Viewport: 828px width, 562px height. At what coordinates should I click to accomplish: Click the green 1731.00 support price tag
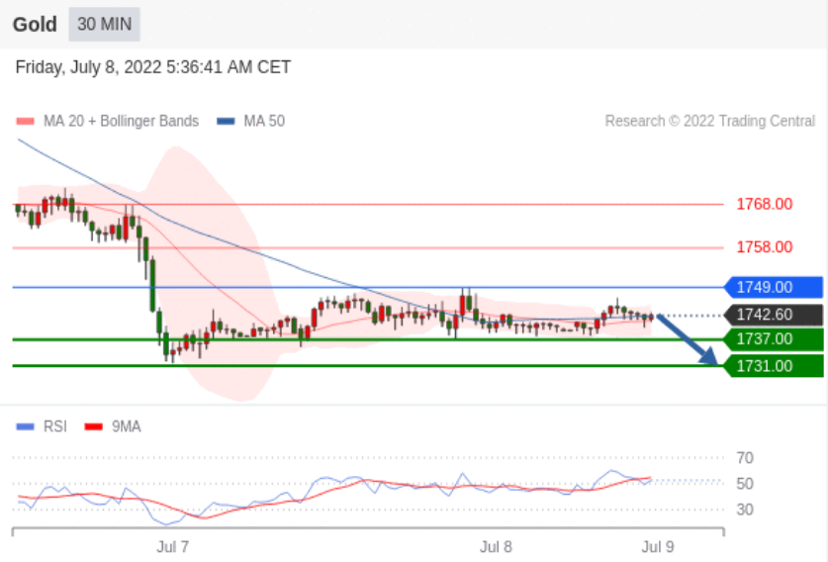click(773, 366)
